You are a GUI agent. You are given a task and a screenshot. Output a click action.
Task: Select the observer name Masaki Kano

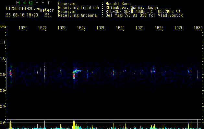click(118, 4)
